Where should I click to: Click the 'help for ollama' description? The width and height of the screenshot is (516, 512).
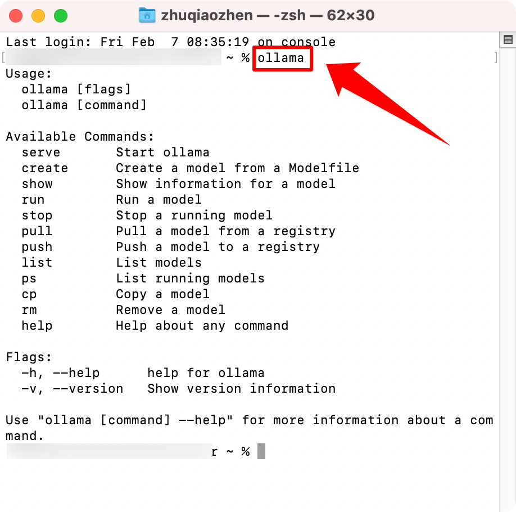pos(206,373)
